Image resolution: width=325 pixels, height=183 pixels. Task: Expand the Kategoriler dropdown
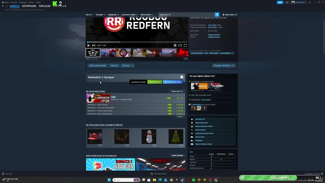pyautogui.click(x=113, y=15)
